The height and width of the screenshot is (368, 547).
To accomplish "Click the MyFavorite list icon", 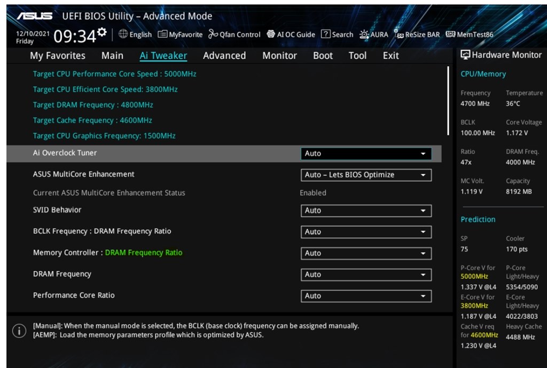I will click(x=162, y=34).
